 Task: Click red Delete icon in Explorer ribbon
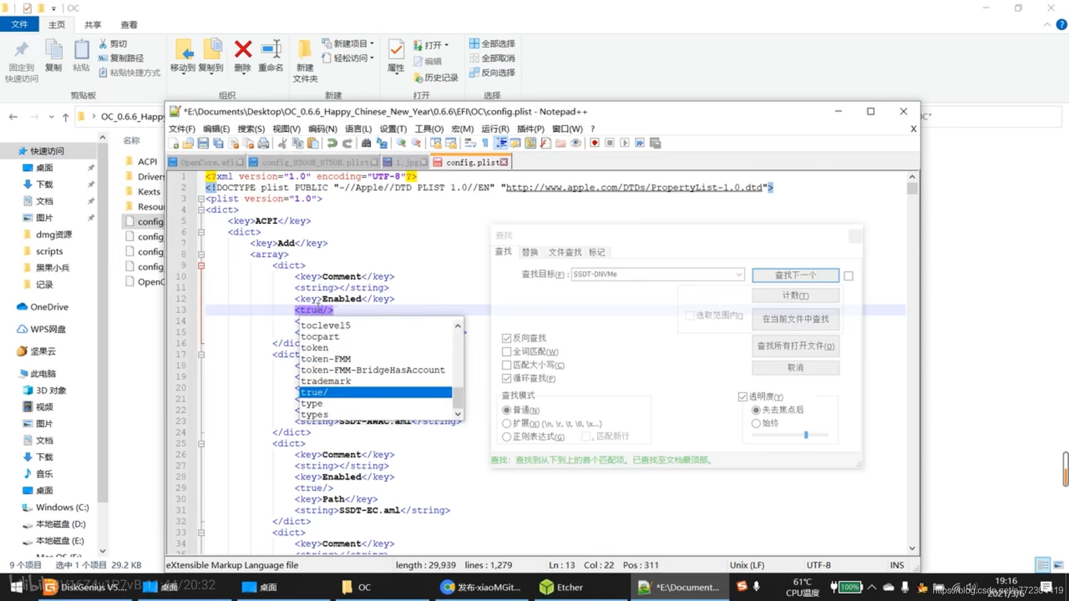pyautogui.click(x=243, y=50)
